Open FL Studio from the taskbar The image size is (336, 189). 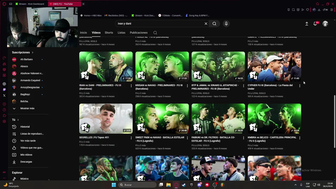[x=222, y=185]
